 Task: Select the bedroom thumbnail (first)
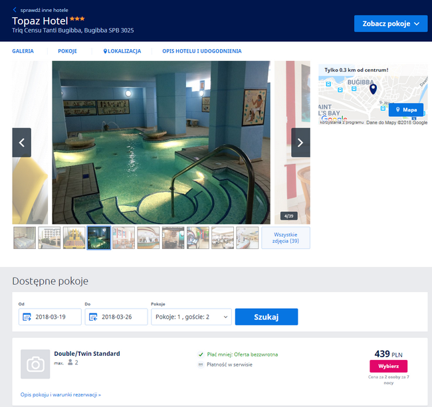[x=25, y=238]
